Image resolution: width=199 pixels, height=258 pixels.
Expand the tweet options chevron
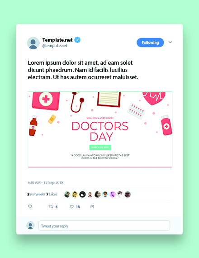[x=170, y=42]
